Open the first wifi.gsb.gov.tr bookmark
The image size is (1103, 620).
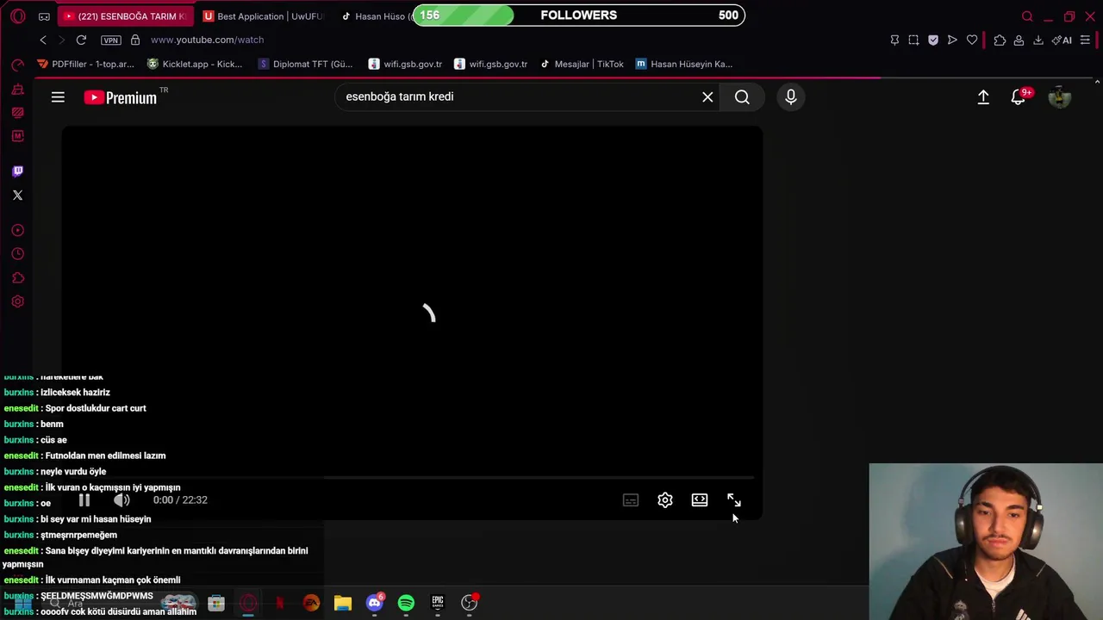pos(405,64)
